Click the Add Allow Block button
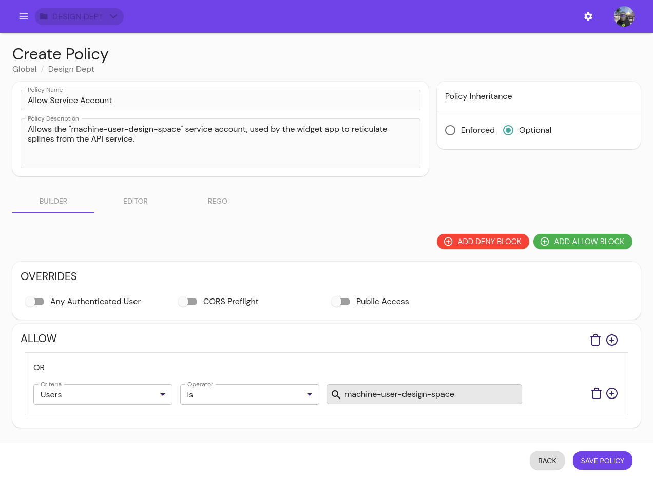This screenshot has width=653, height=478. click(583, 242)
